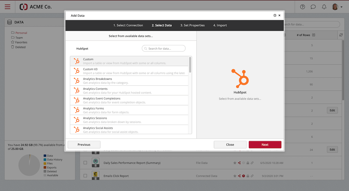This screenshot has height=191, width=349.
Task: Star the Emails Click Report
Action: [x=234, y=176]
